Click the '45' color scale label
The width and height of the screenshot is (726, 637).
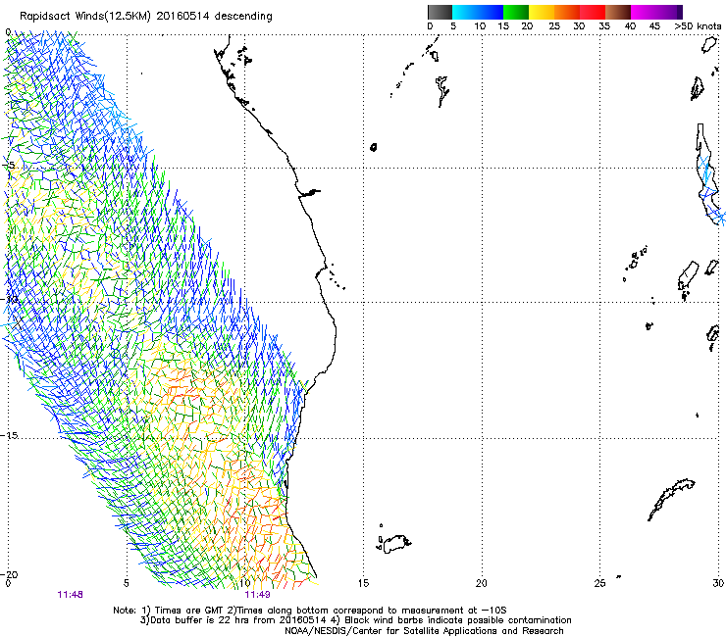click(654, 26)
